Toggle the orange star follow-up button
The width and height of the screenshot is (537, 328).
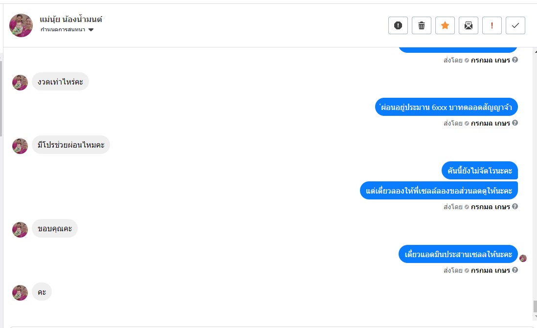[x=445, y=25]
